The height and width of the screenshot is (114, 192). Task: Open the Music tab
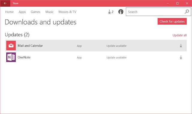point(49,12)
